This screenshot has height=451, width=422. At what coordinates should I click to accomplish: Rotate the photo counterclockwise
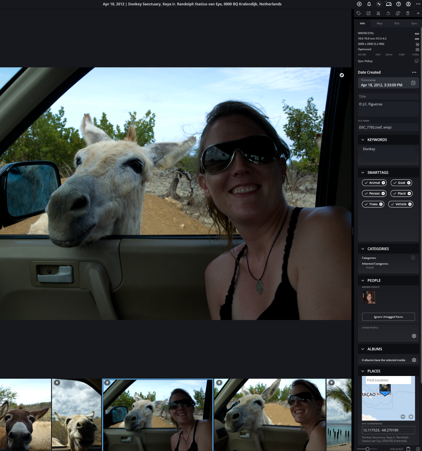point(388,13)
